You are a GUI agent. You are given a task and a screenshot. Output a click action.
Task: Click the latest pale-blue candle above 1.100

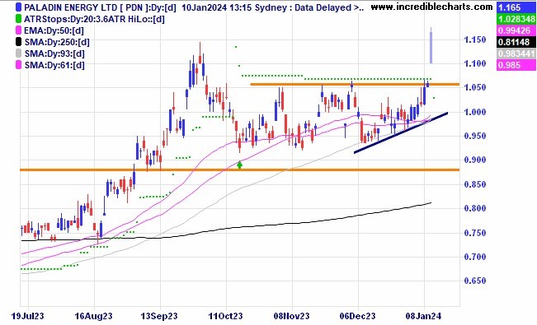click(431, 45)
